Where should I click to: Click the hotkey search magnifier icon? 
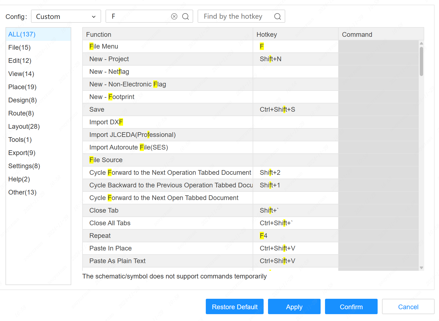click(x=277, y=16)
